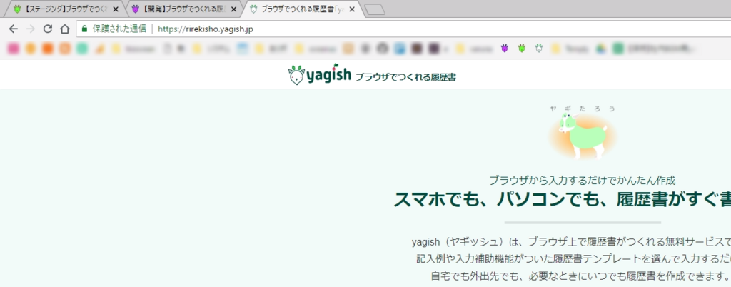This screenshot has width=731, height=287.
Task: Open the purple goat bookmark
Action: tap(504, 48)
